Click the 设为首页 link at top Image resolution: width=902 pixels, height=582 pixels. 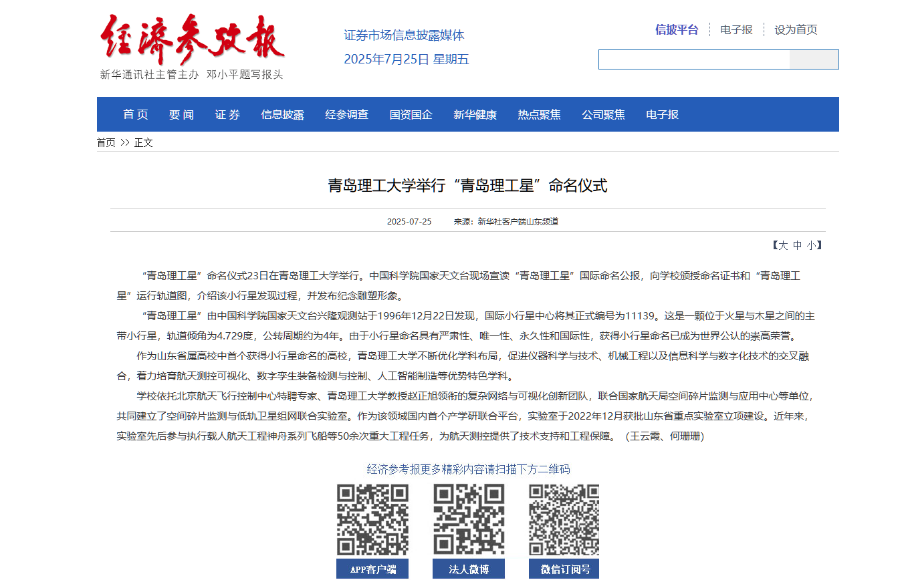click(x=796, y=29)
